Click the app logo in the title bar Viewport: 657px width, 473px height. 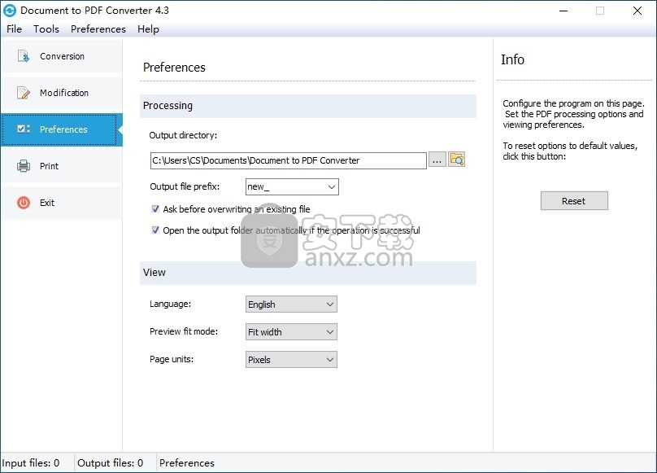point(10,11)
